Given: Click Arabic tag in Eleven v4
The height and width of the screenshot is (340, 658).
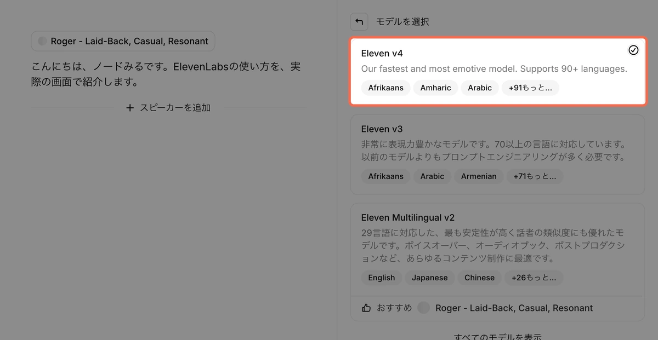Looking at the screenshot, I should [x=480, y=88].
